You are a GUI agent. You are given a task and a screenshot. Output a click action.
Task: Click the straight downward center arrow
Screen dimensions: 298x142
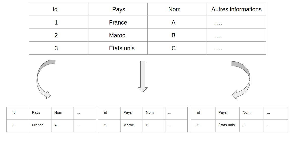click(x=143, y=77)
